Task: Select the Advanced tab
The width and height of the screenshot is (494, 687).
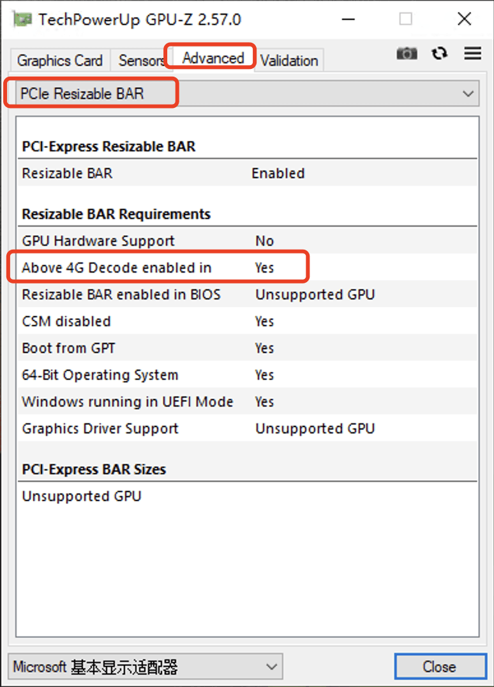Action: click(213, 58)
